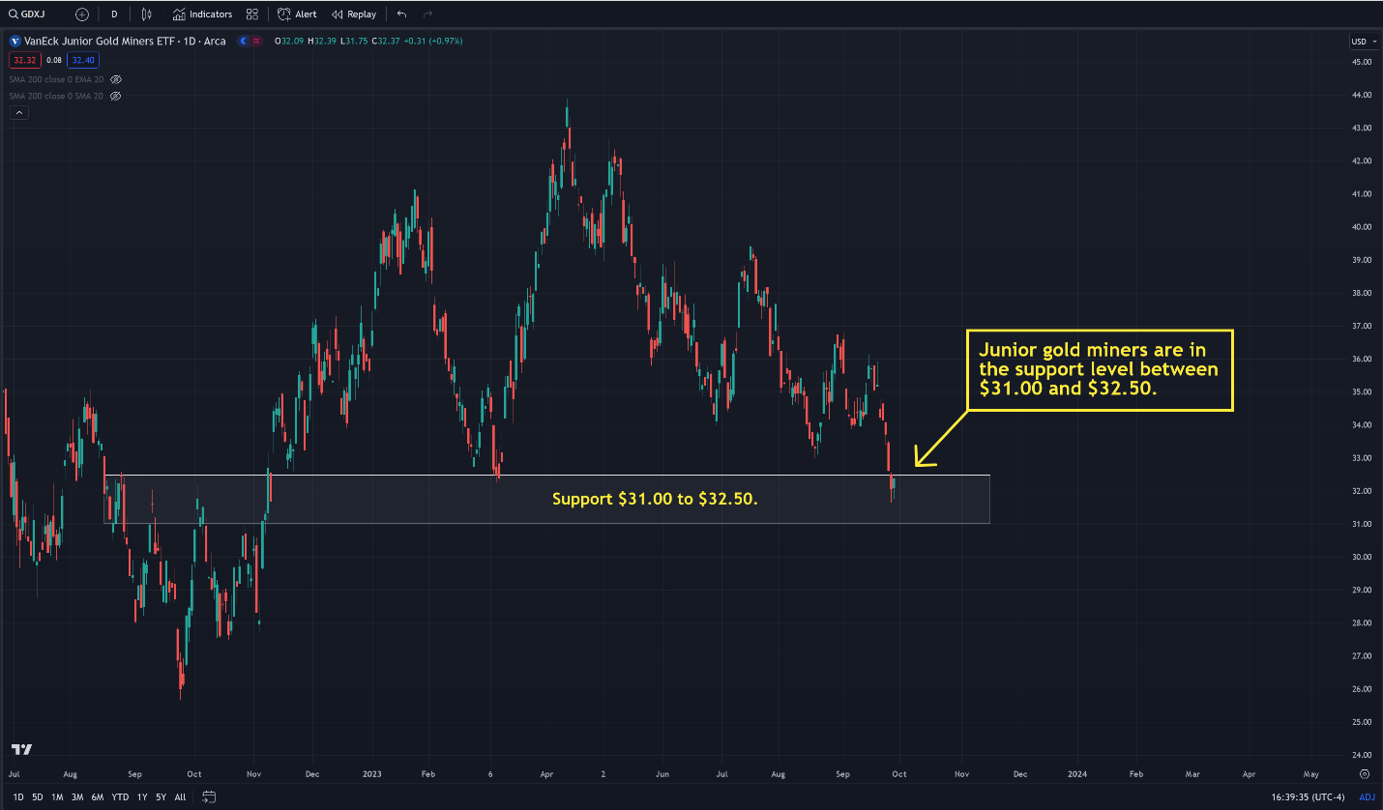Show the SMA 200 close 0 SMA 20 indicator
Screen dimensions: 1383x810
point(115,96)
